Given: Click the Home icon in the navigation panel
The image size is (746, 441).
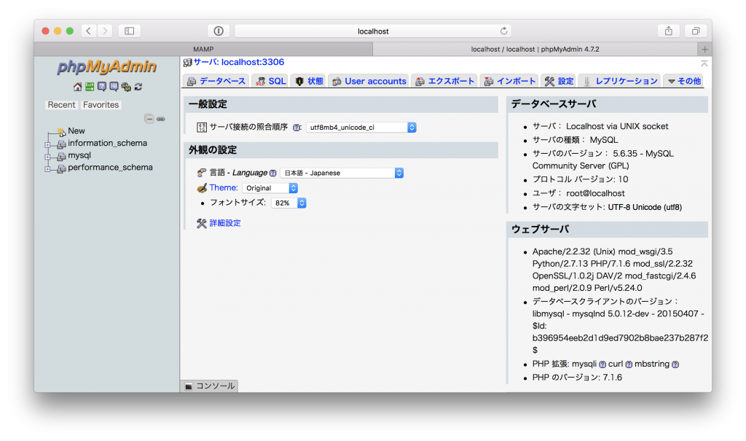Looking at the screenshot, I should (x=77, y=87).
